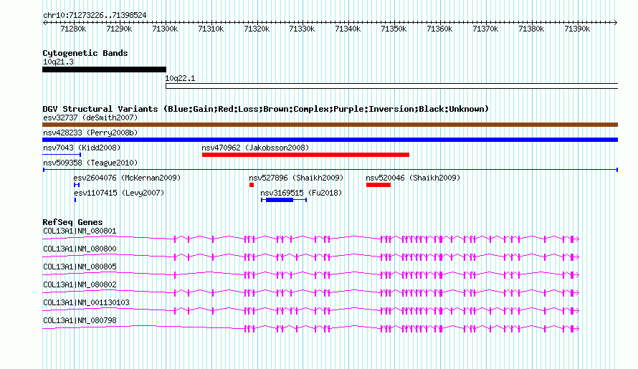This screenshot has width=638, height=369.
Task: Select the tiny esv1107415 blue variant mark
Action: click(75, 200)
